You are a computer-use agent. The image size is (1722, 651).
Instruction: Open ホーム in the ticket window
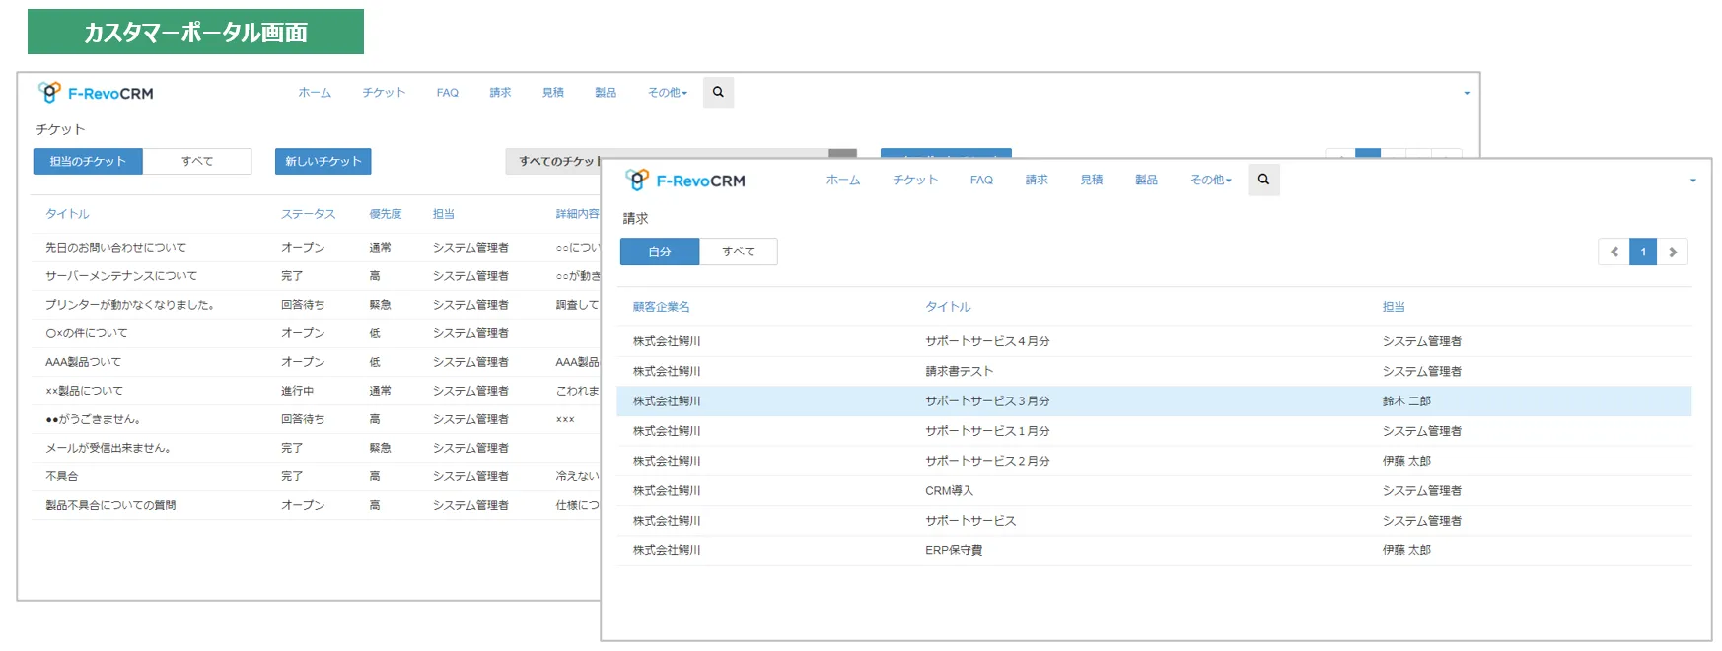pyautogui.click(x=315, y=93)
